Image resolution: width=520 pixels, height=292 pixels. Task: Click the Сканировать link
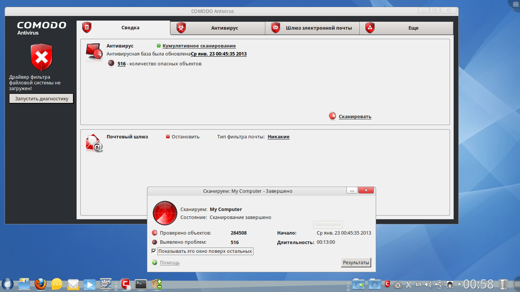(x=355, y=117)
